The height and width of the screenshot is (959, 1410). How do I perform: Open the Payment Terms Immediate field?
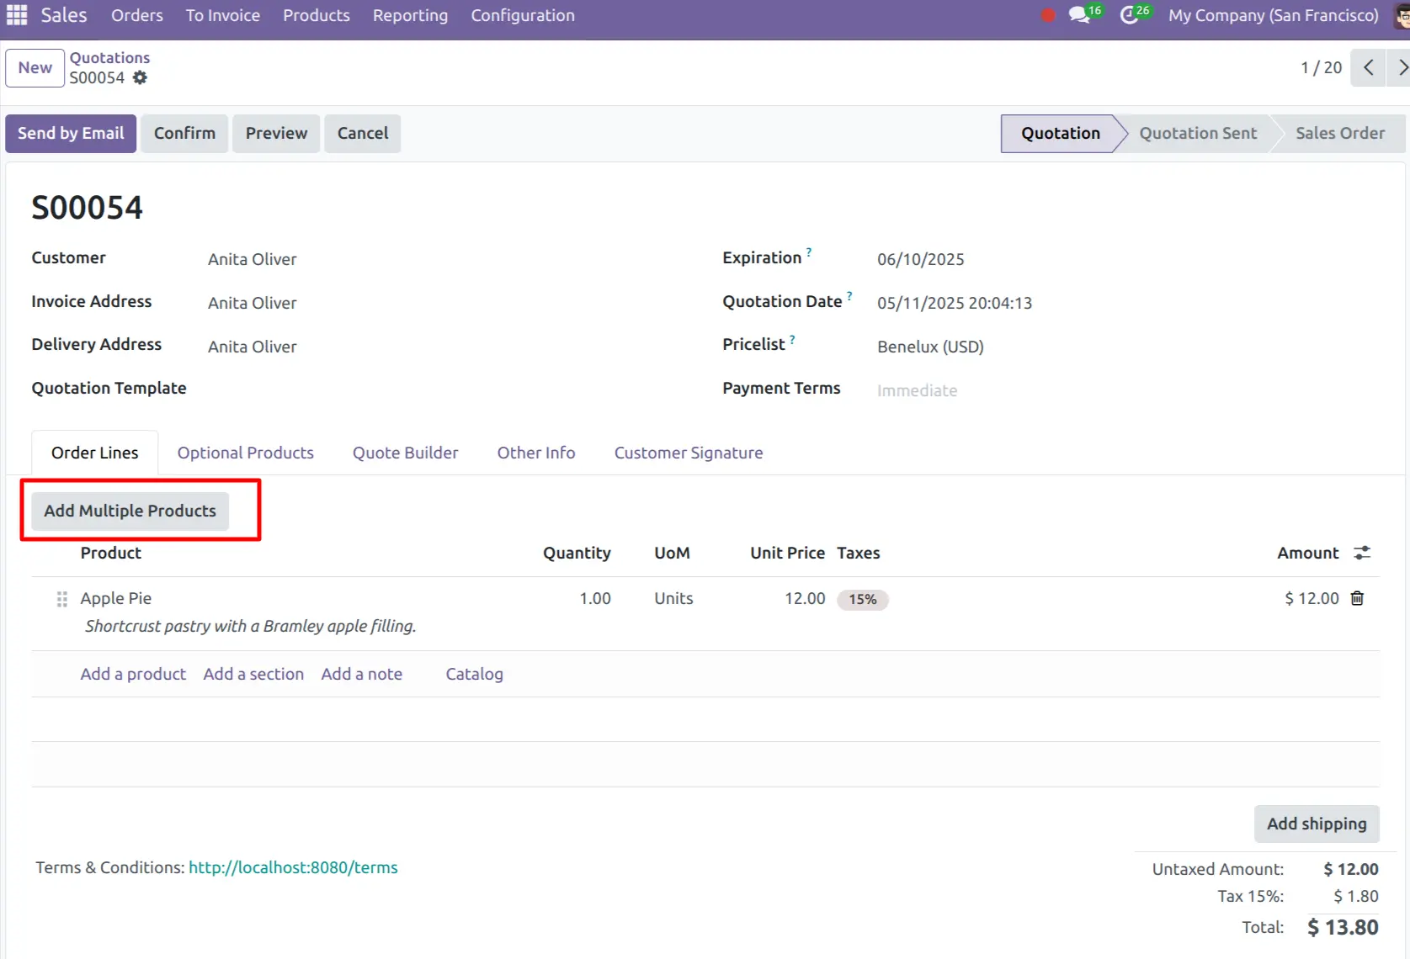(918, 390)
